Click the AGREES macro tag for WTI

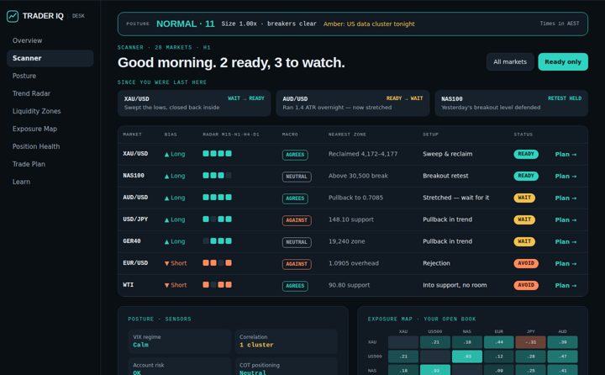[295, 286]
